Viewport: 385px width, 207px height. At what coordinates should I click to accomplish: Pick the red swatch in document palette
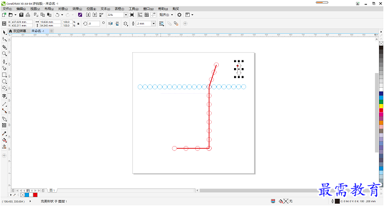(36, 195)
